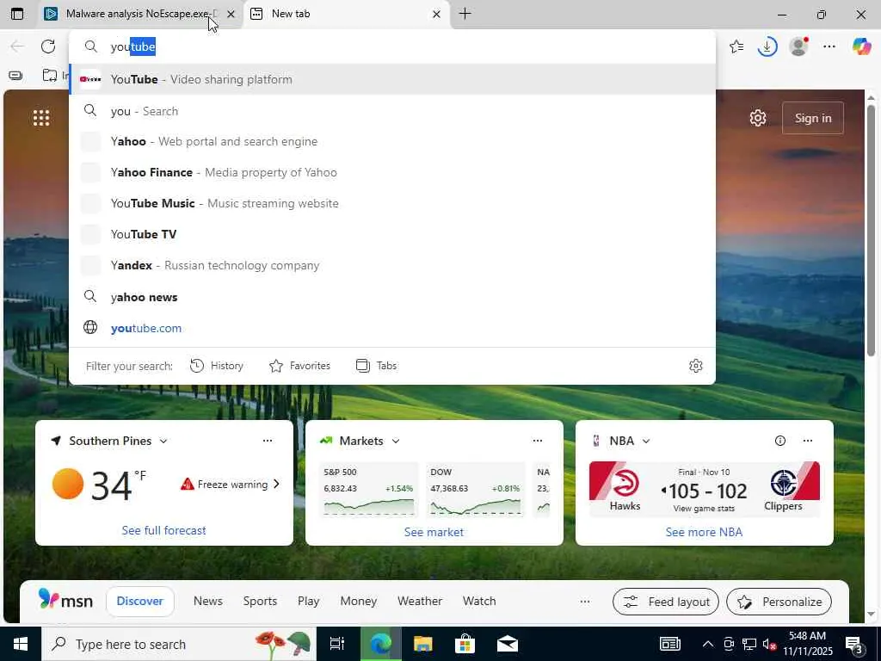Select the Yahoo Finance suggestion
This screenshot has height=661, width=881.
(392, 172)
